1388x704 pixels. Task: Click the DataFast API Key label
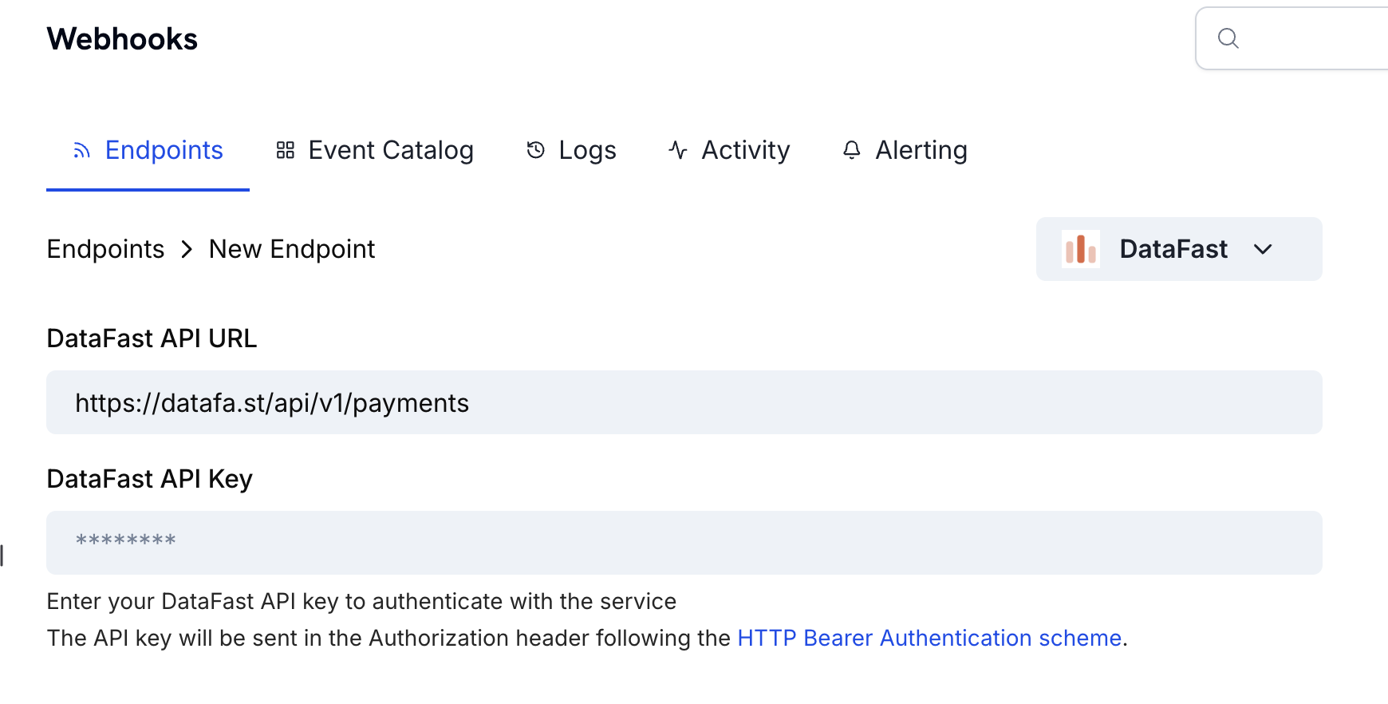[149, 479]
